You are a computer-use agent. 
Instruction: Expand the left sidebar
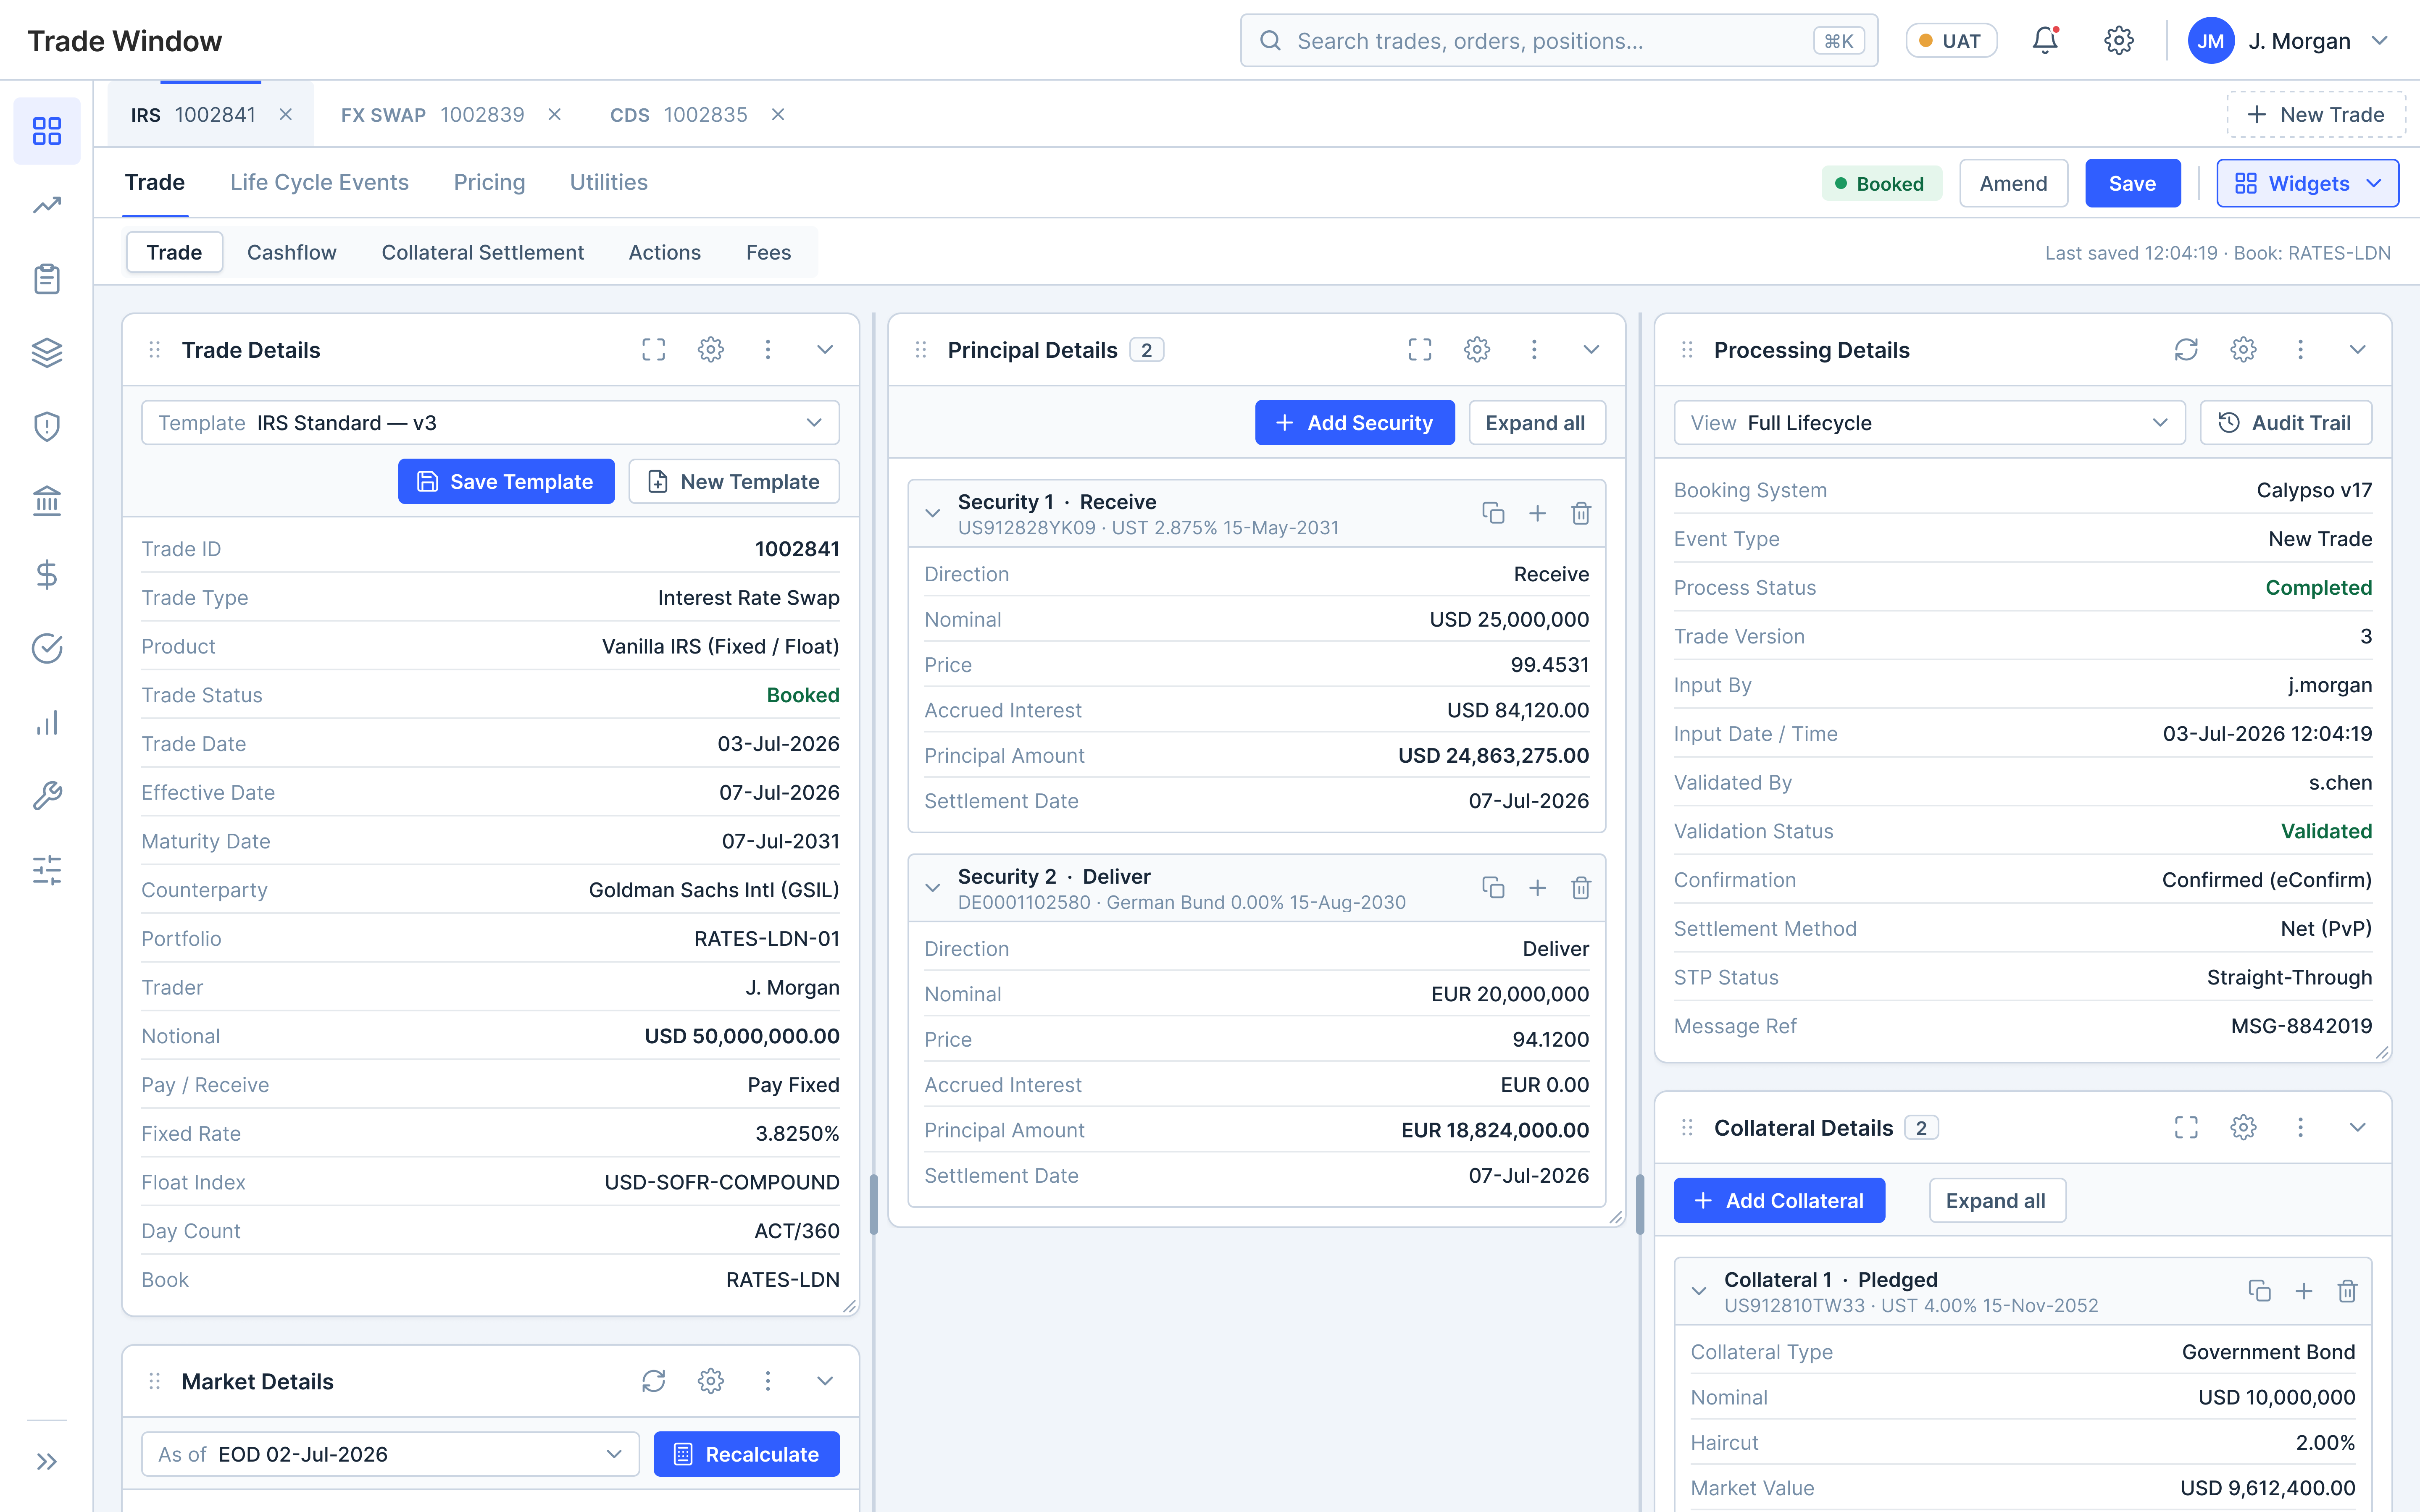point(47,1462)
